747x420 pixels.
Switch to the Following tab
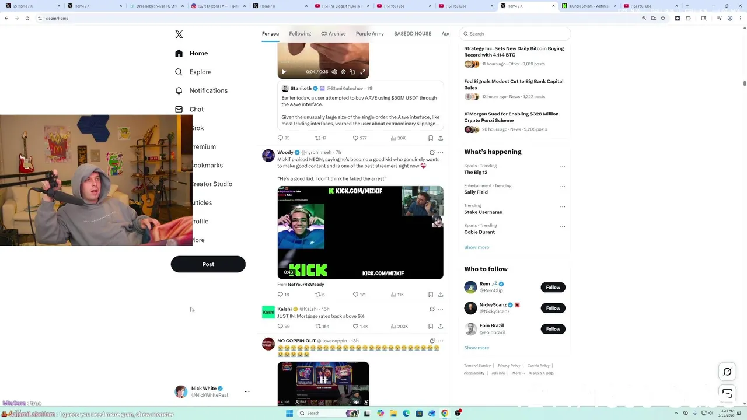coord(300,34)
